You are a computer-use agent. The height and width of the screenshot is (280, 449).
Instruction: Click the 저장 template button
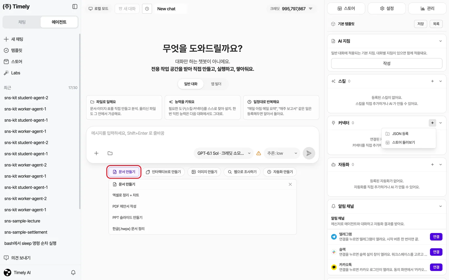pos(420,24)
